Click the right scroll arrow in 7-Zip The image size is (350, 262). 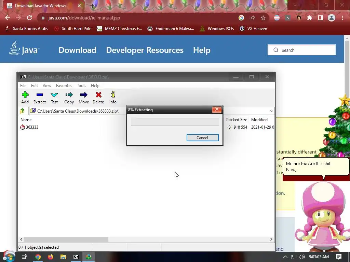[271, 239]
